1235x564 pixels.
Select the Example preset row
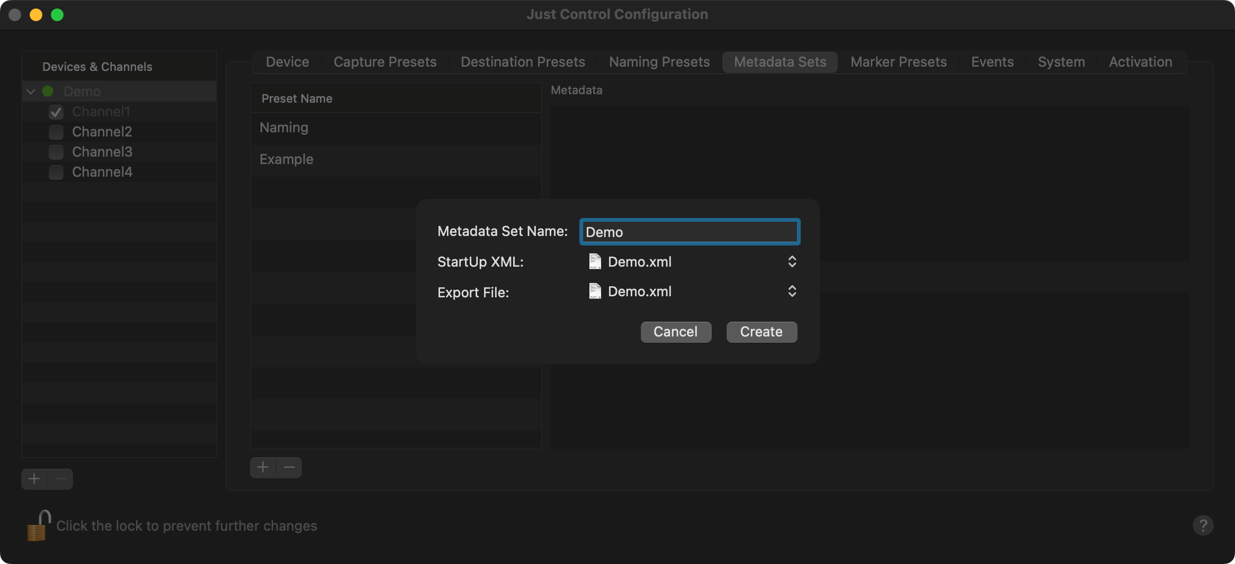tap(396, 160)
